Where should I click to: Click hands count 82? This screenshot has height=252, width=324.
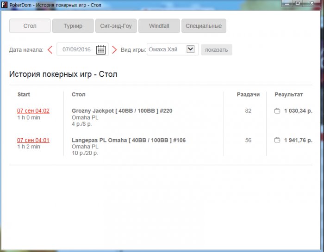[248, 111]
